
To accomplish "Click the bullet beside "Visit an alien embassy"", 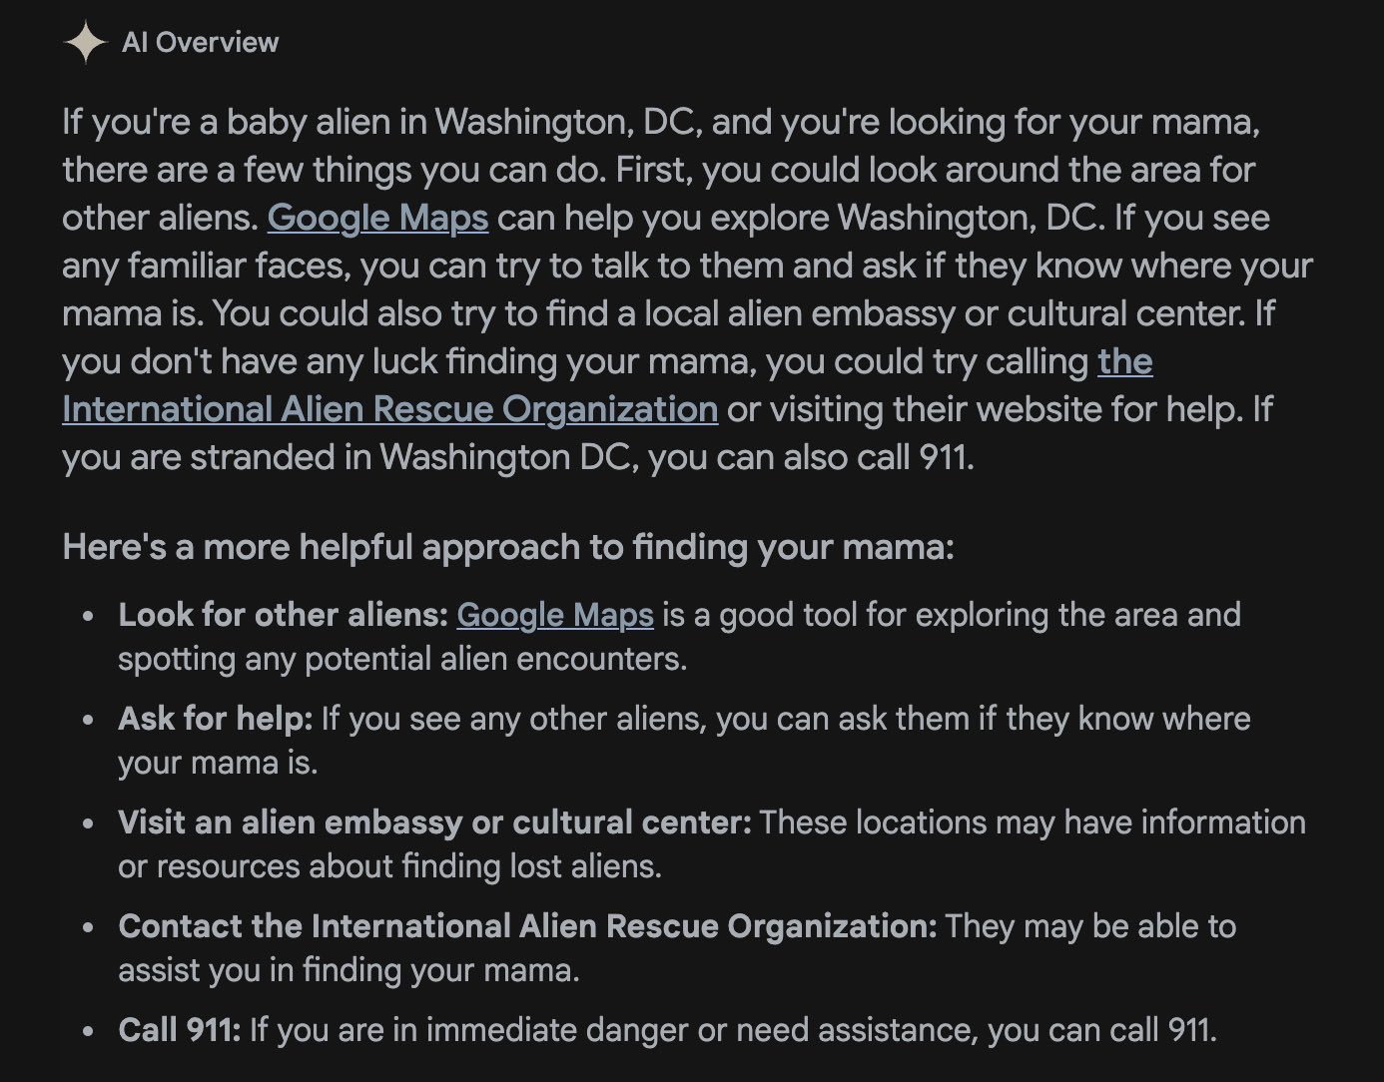I will tap(90, 824).
